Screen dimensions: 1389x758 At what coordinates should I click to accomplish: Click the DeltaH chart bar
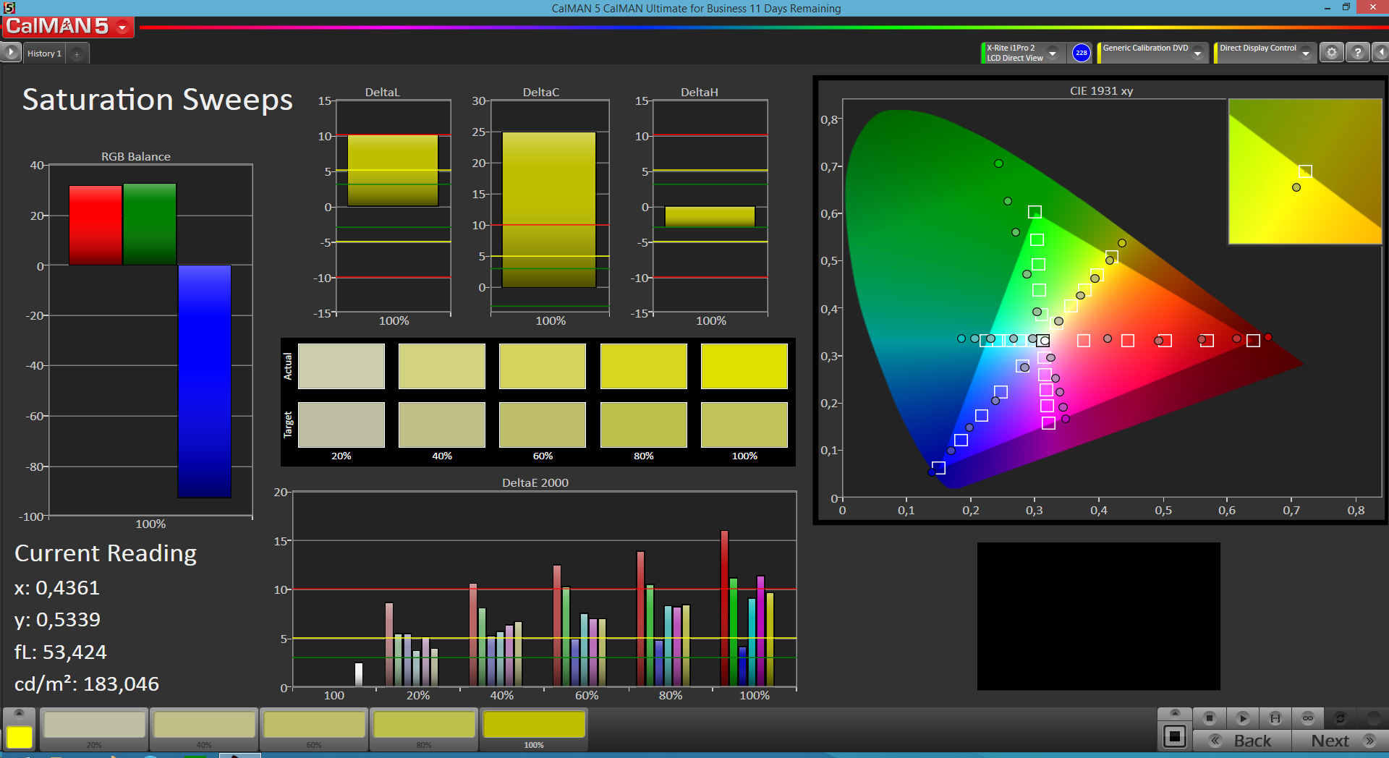(710, 217)
